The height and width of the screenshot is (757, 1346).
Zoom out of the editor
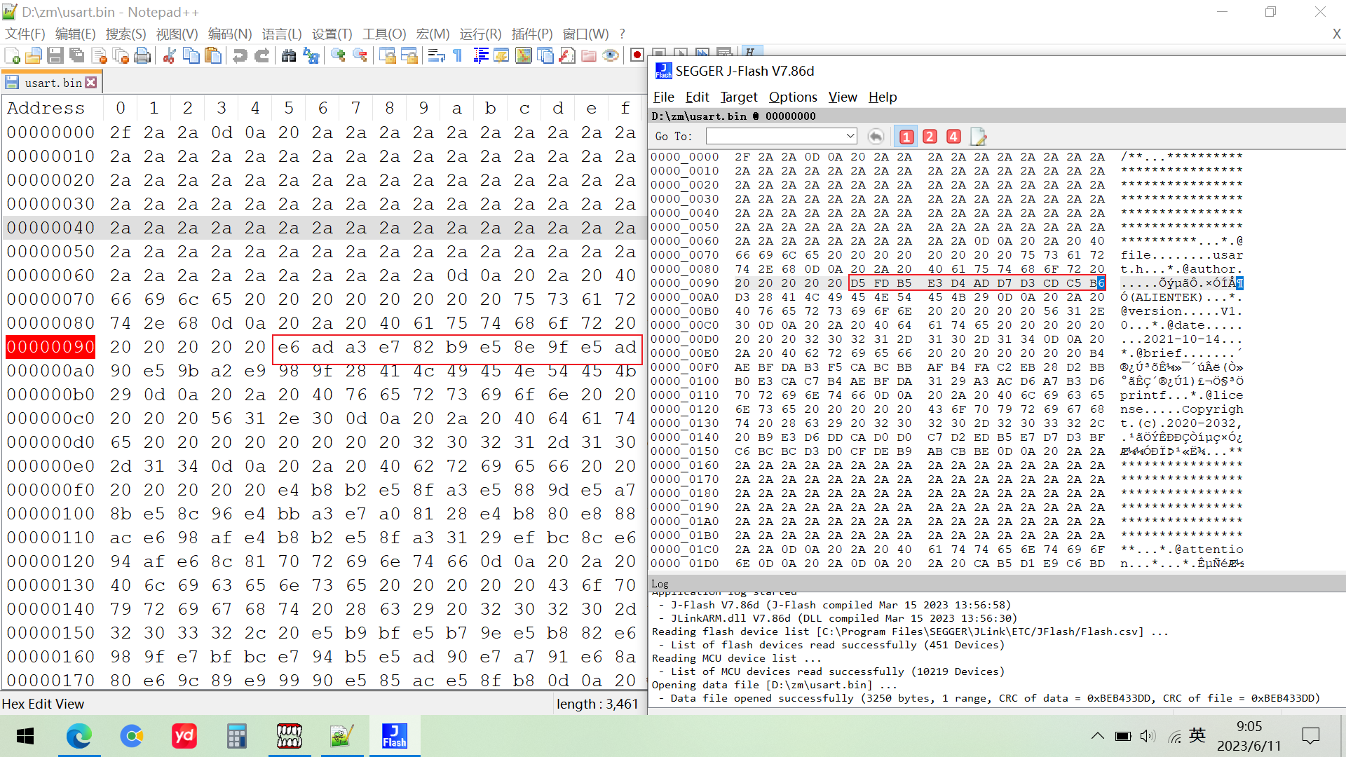(360, 55)
